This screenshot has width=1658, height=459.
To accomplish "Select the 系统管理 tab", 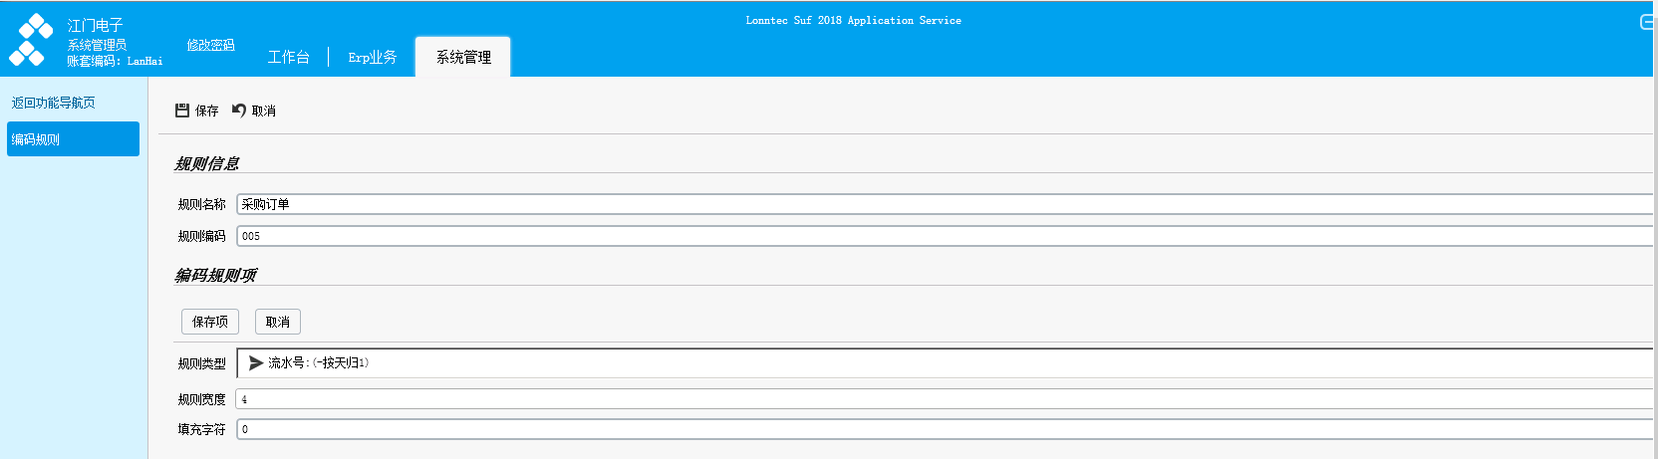I will (463, 57).
